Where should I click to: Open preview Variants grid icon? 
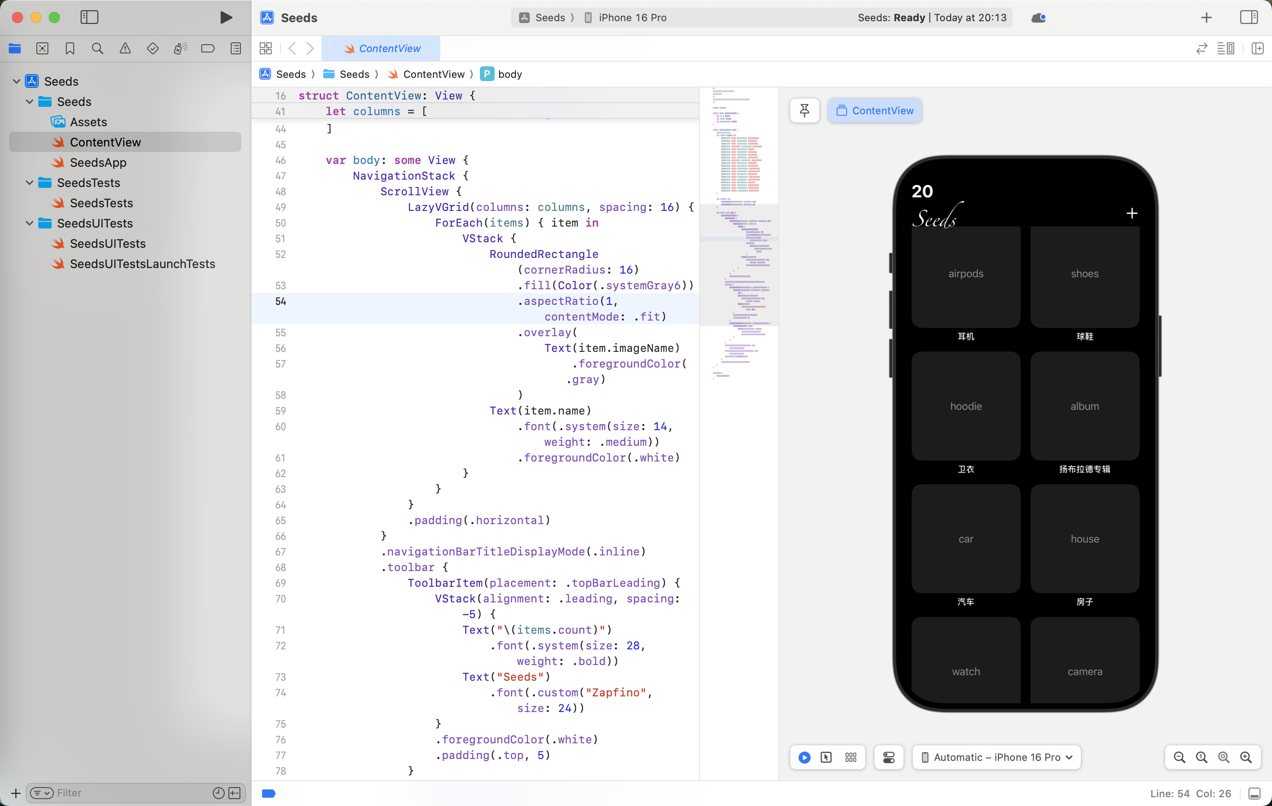click(851, 757)
